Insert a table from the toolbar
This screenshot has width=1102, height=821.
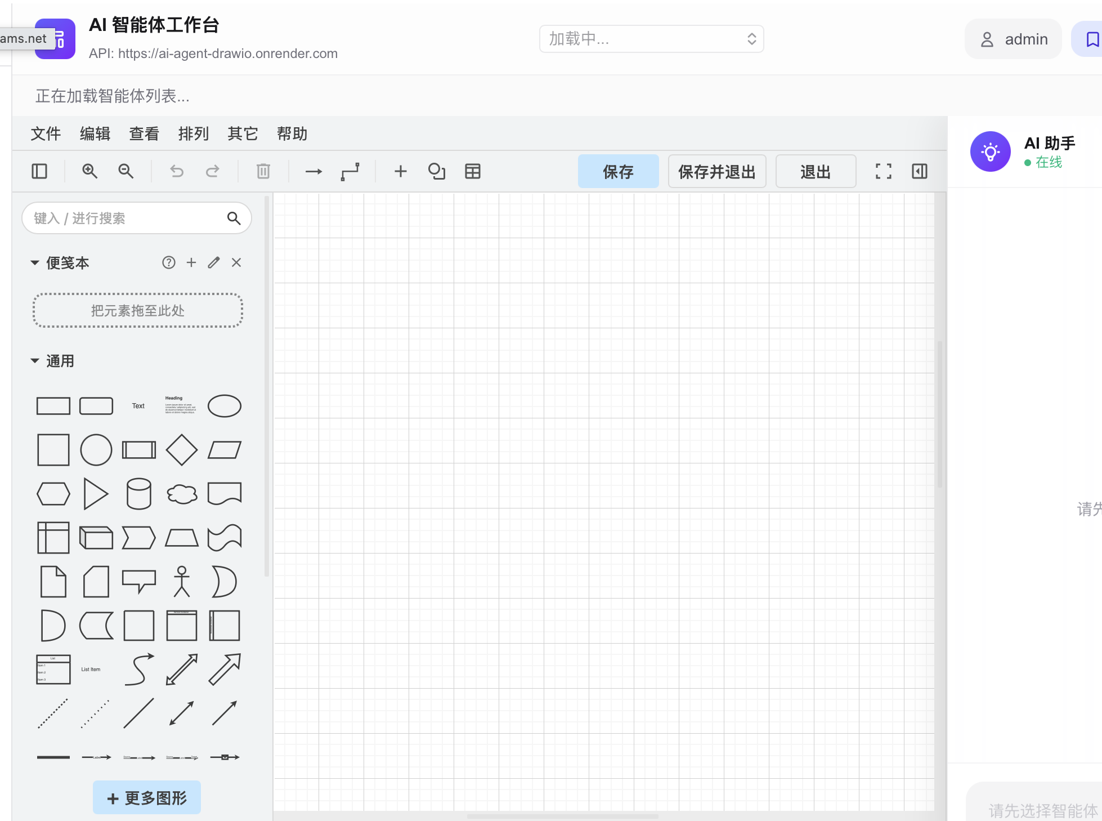(473, 171)
